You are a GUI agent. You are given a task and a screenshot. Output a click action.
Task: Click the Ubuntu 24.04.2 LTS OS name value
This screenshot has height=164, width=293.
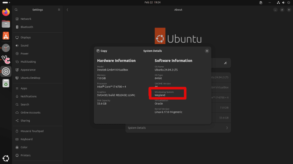click(166, 70)
